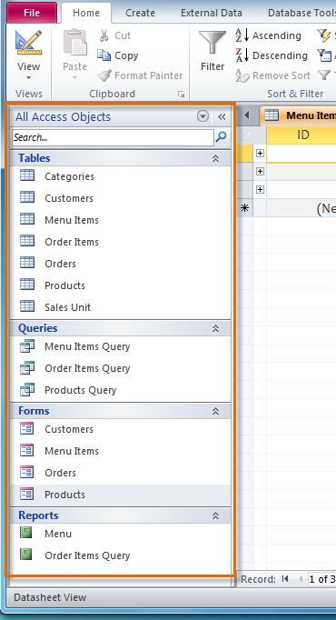Switch to the Create ribbon tab

(140, 13)
